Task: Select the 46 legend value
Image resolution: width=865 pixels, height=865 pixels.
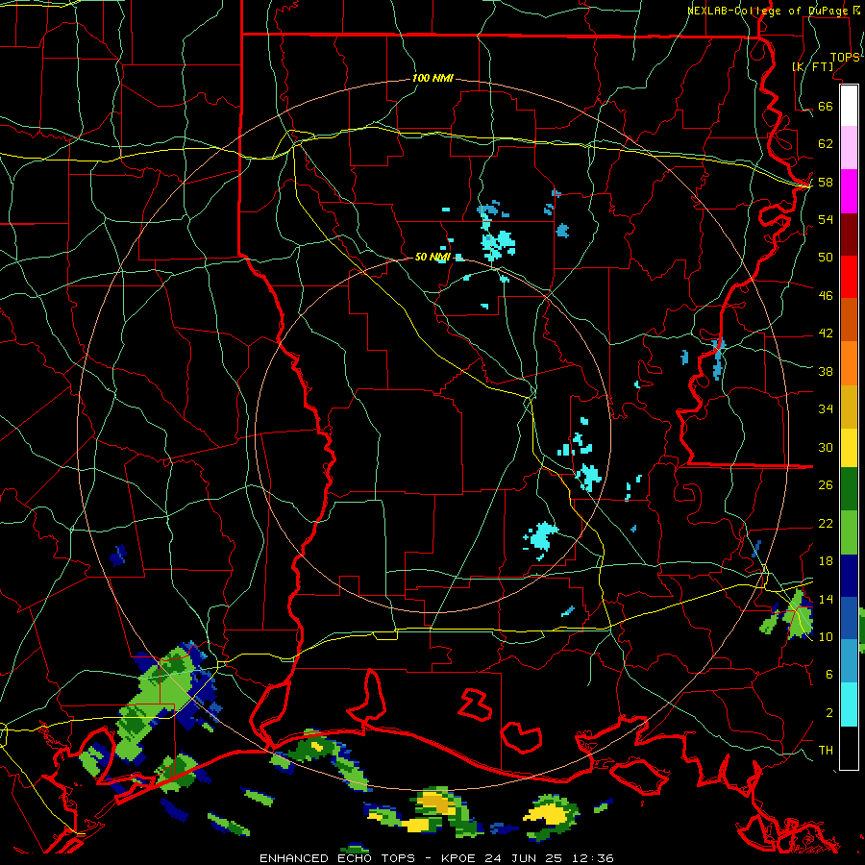Action: (x=826, y=296)
